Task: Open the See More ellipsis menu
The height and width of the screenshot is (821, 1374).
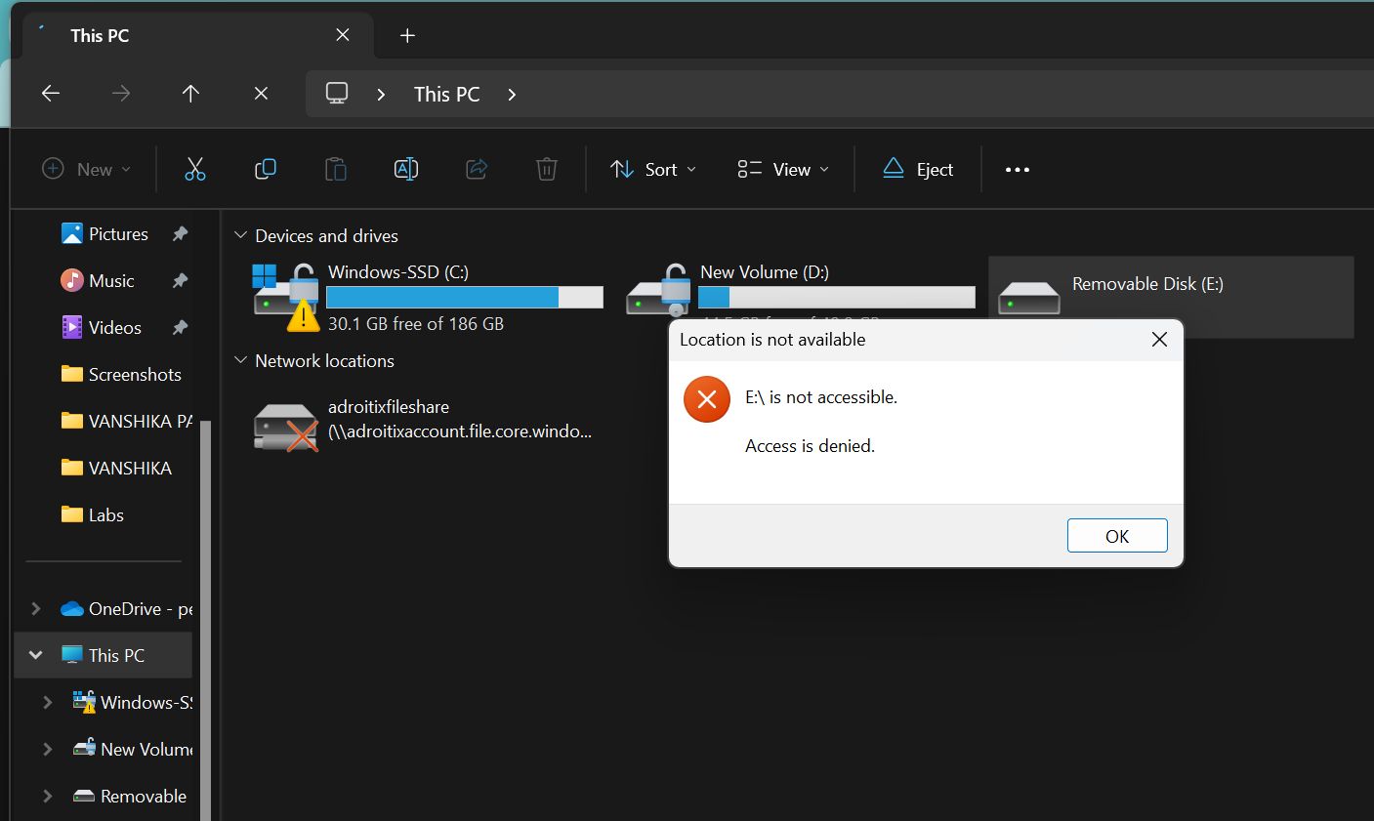Action: point(1017,169)
